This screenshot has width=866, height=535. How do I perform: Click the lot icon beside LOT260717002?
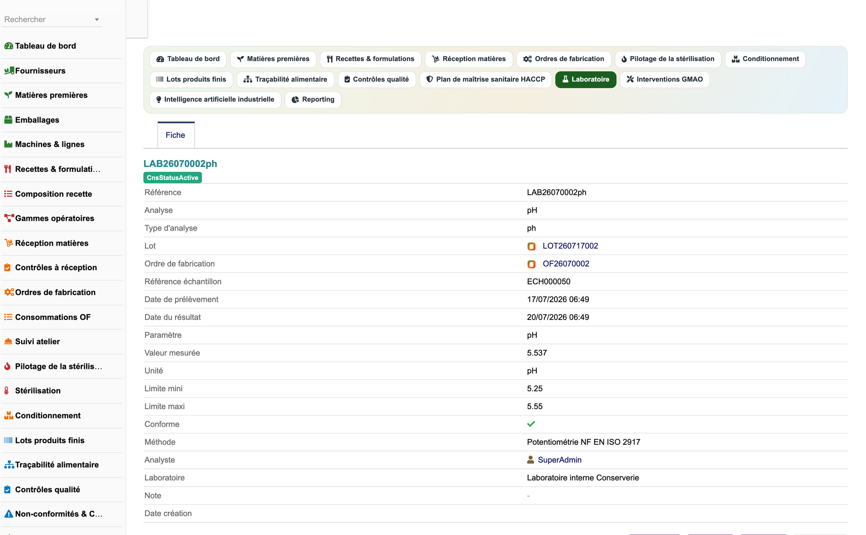point(531,246)
